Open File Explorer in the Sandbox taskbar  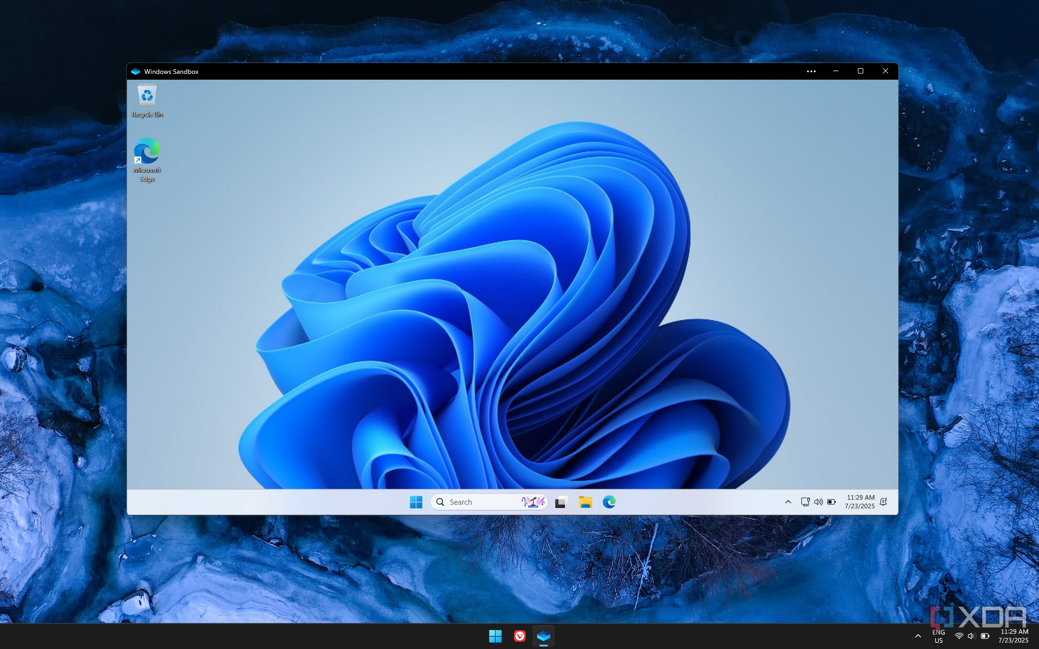point(585,502)
